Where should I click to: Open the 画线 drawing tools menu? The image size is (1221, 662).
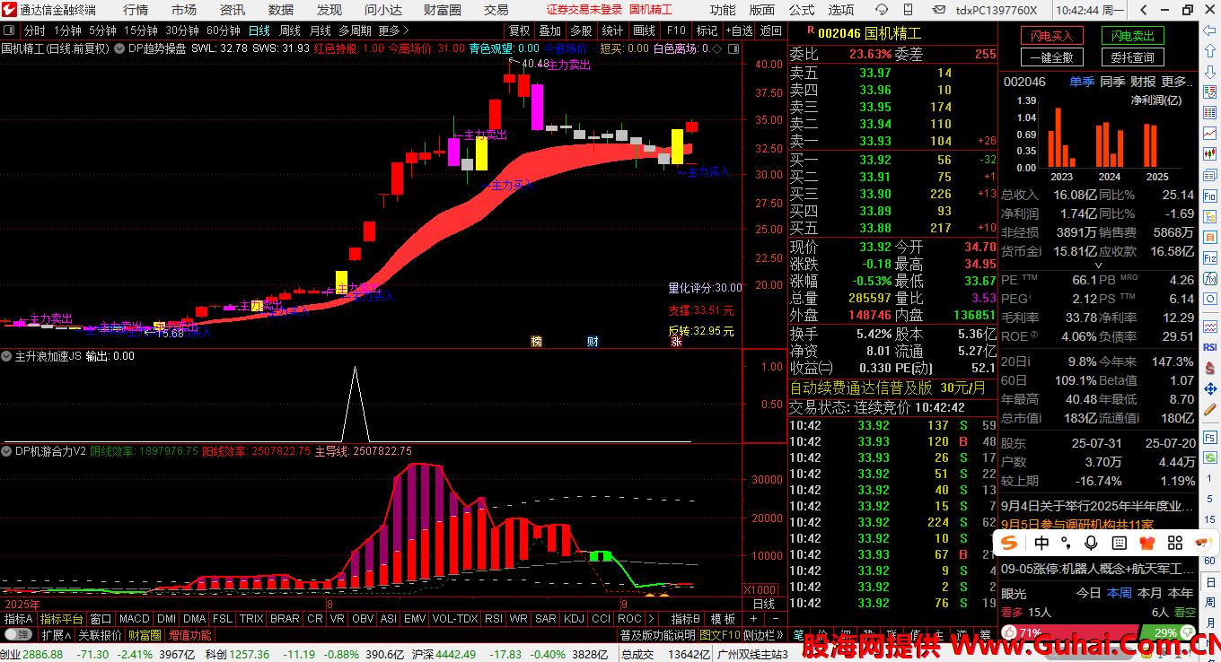tap(644, 30)
